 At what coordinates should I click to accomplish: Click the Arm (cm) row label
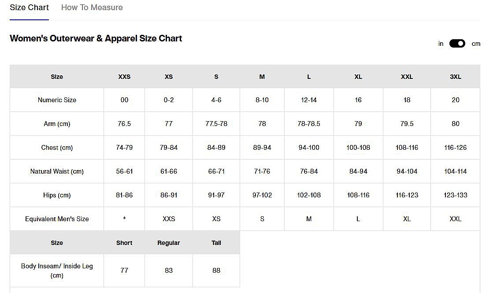(x=57, y=124)
